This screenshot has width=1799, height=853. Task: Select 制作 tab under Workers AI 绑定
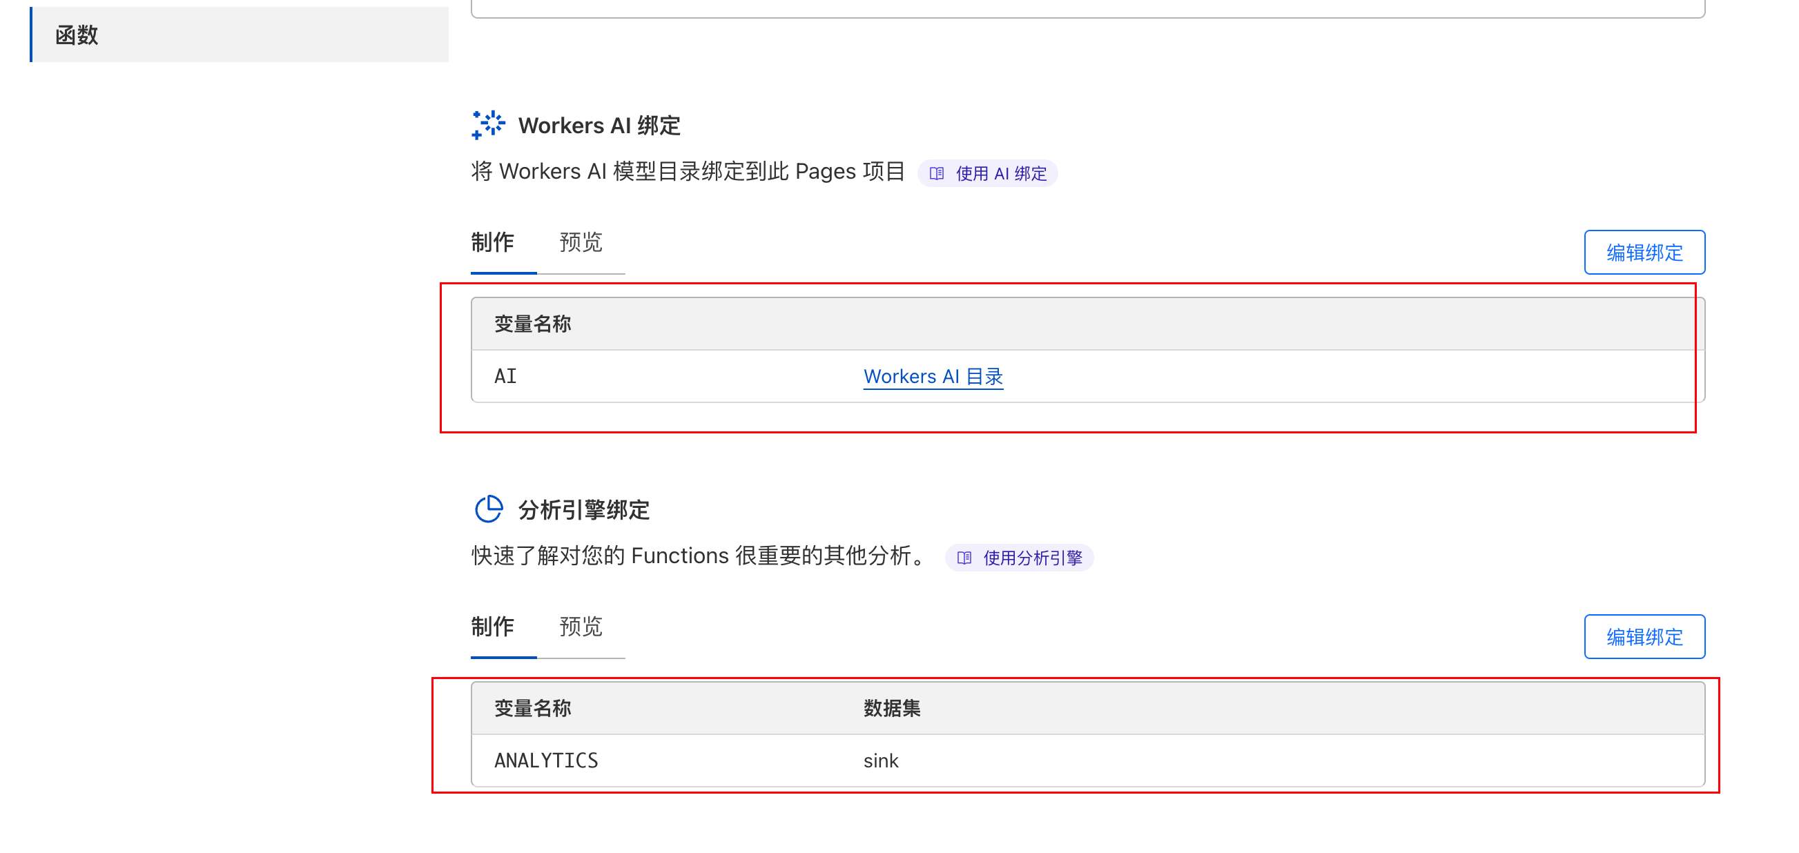pyautogui.click(x=492, y=242)
